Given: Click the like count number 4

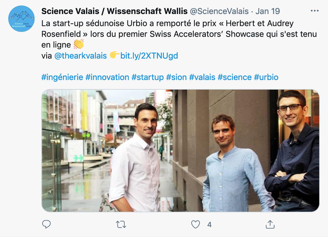Looking at the screenshot, I should coord(209,225).
